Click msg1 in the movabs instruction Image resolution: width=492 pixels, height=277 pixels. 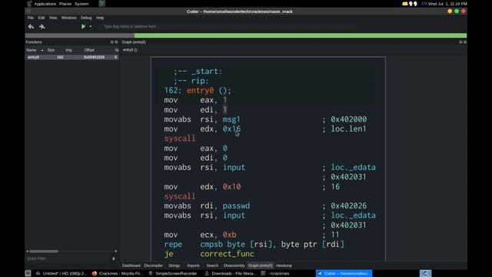231,119
